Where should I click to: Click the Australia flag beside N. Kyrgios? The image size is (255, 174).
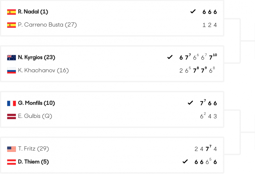tap(12, 57)
